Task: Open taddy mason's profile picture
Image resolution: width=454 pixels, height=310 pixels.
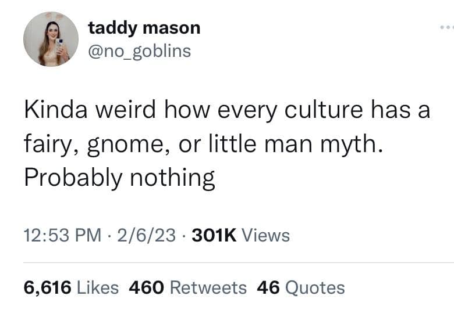Action: click(x=51, y=39)
